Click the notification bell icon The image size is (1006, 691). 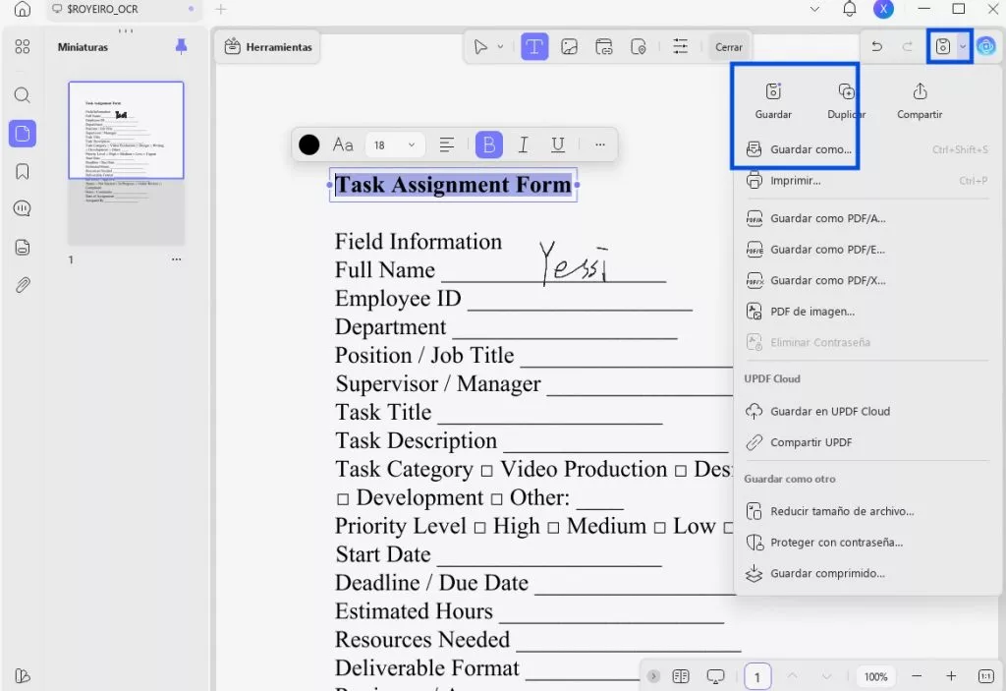(x=849, y=9)
